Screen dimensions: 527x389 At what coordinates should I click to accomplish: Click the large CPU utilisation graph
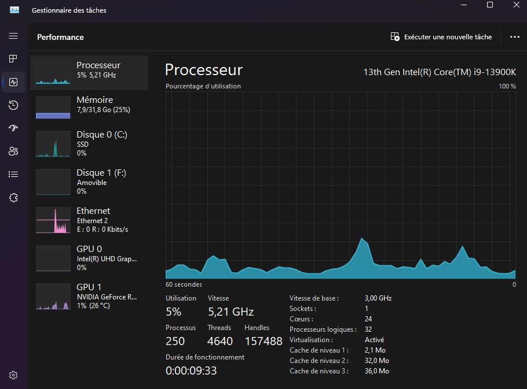(341, 185)
